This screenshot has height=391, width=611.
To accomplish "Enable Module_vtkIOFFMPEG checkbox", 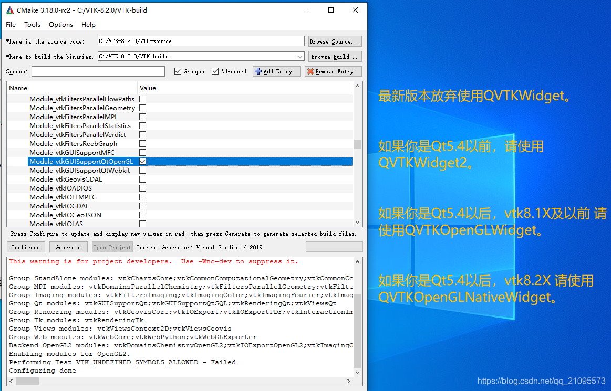I will point(142,197).
